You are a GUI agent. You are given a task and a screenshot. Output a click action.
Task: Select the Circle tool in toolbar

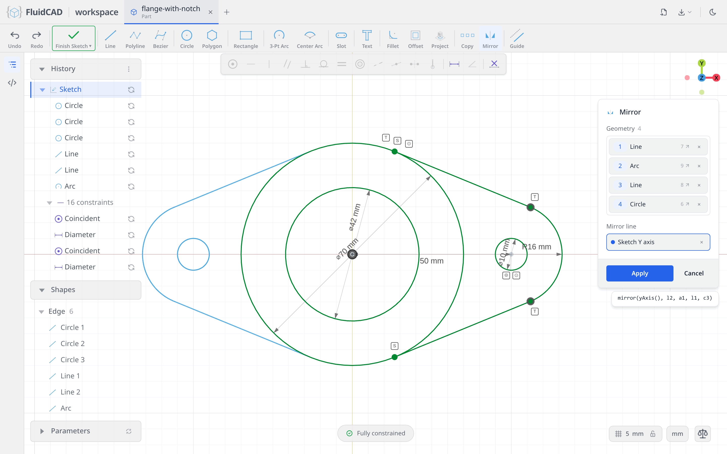tap(187, 39)
